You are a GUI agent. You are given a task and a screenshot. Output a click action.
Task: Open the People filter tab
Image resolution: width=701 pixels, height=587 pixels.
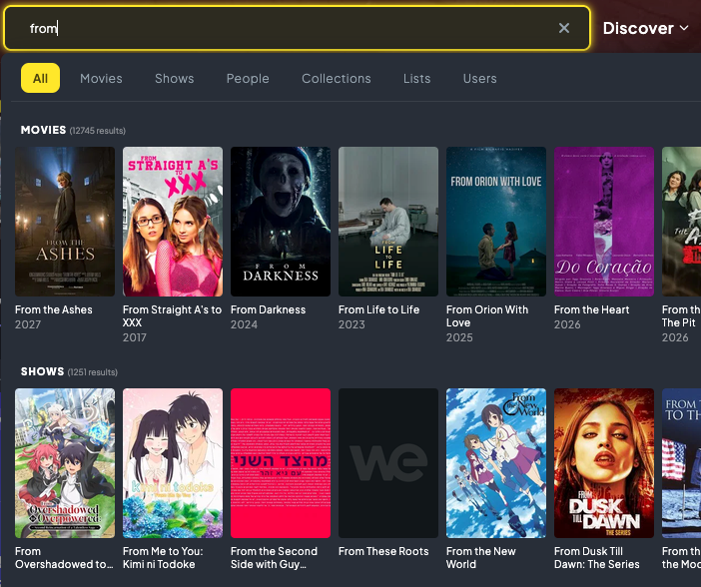(248, 78)
